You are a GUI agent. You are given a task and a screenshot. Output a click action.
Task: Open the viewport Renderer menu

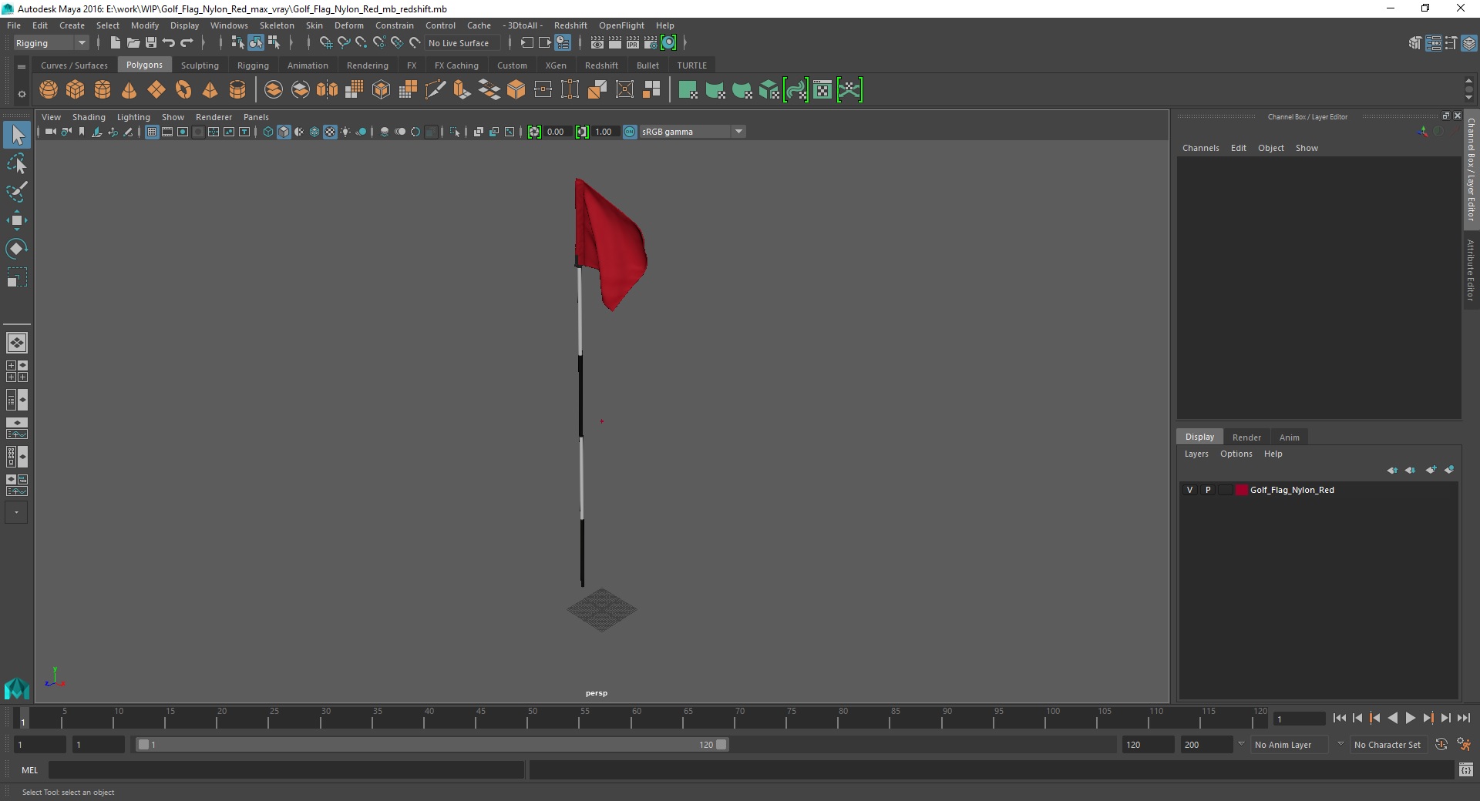coord(214,117)
